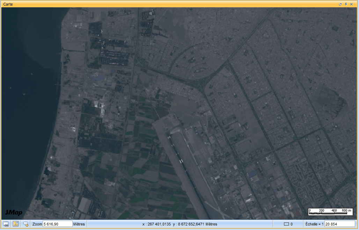The height and width of the screenshot is (230, 359).
Task: Close the Carte panel
Action: (352, 4)
